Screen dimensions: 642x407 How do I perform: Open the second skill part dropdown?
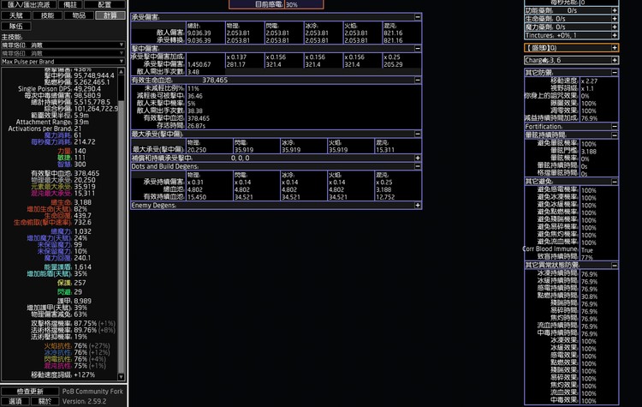coord(62,54)
